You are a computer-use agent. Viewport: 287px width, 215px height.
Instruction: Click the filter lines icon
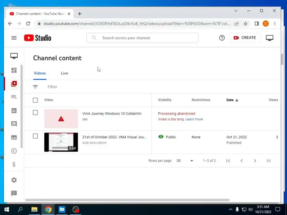tap(35, 87)
